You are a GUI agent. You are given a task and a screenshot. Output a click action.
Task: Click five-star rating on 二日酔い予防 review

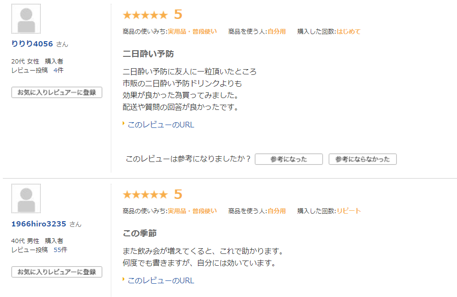click(145, 15)
